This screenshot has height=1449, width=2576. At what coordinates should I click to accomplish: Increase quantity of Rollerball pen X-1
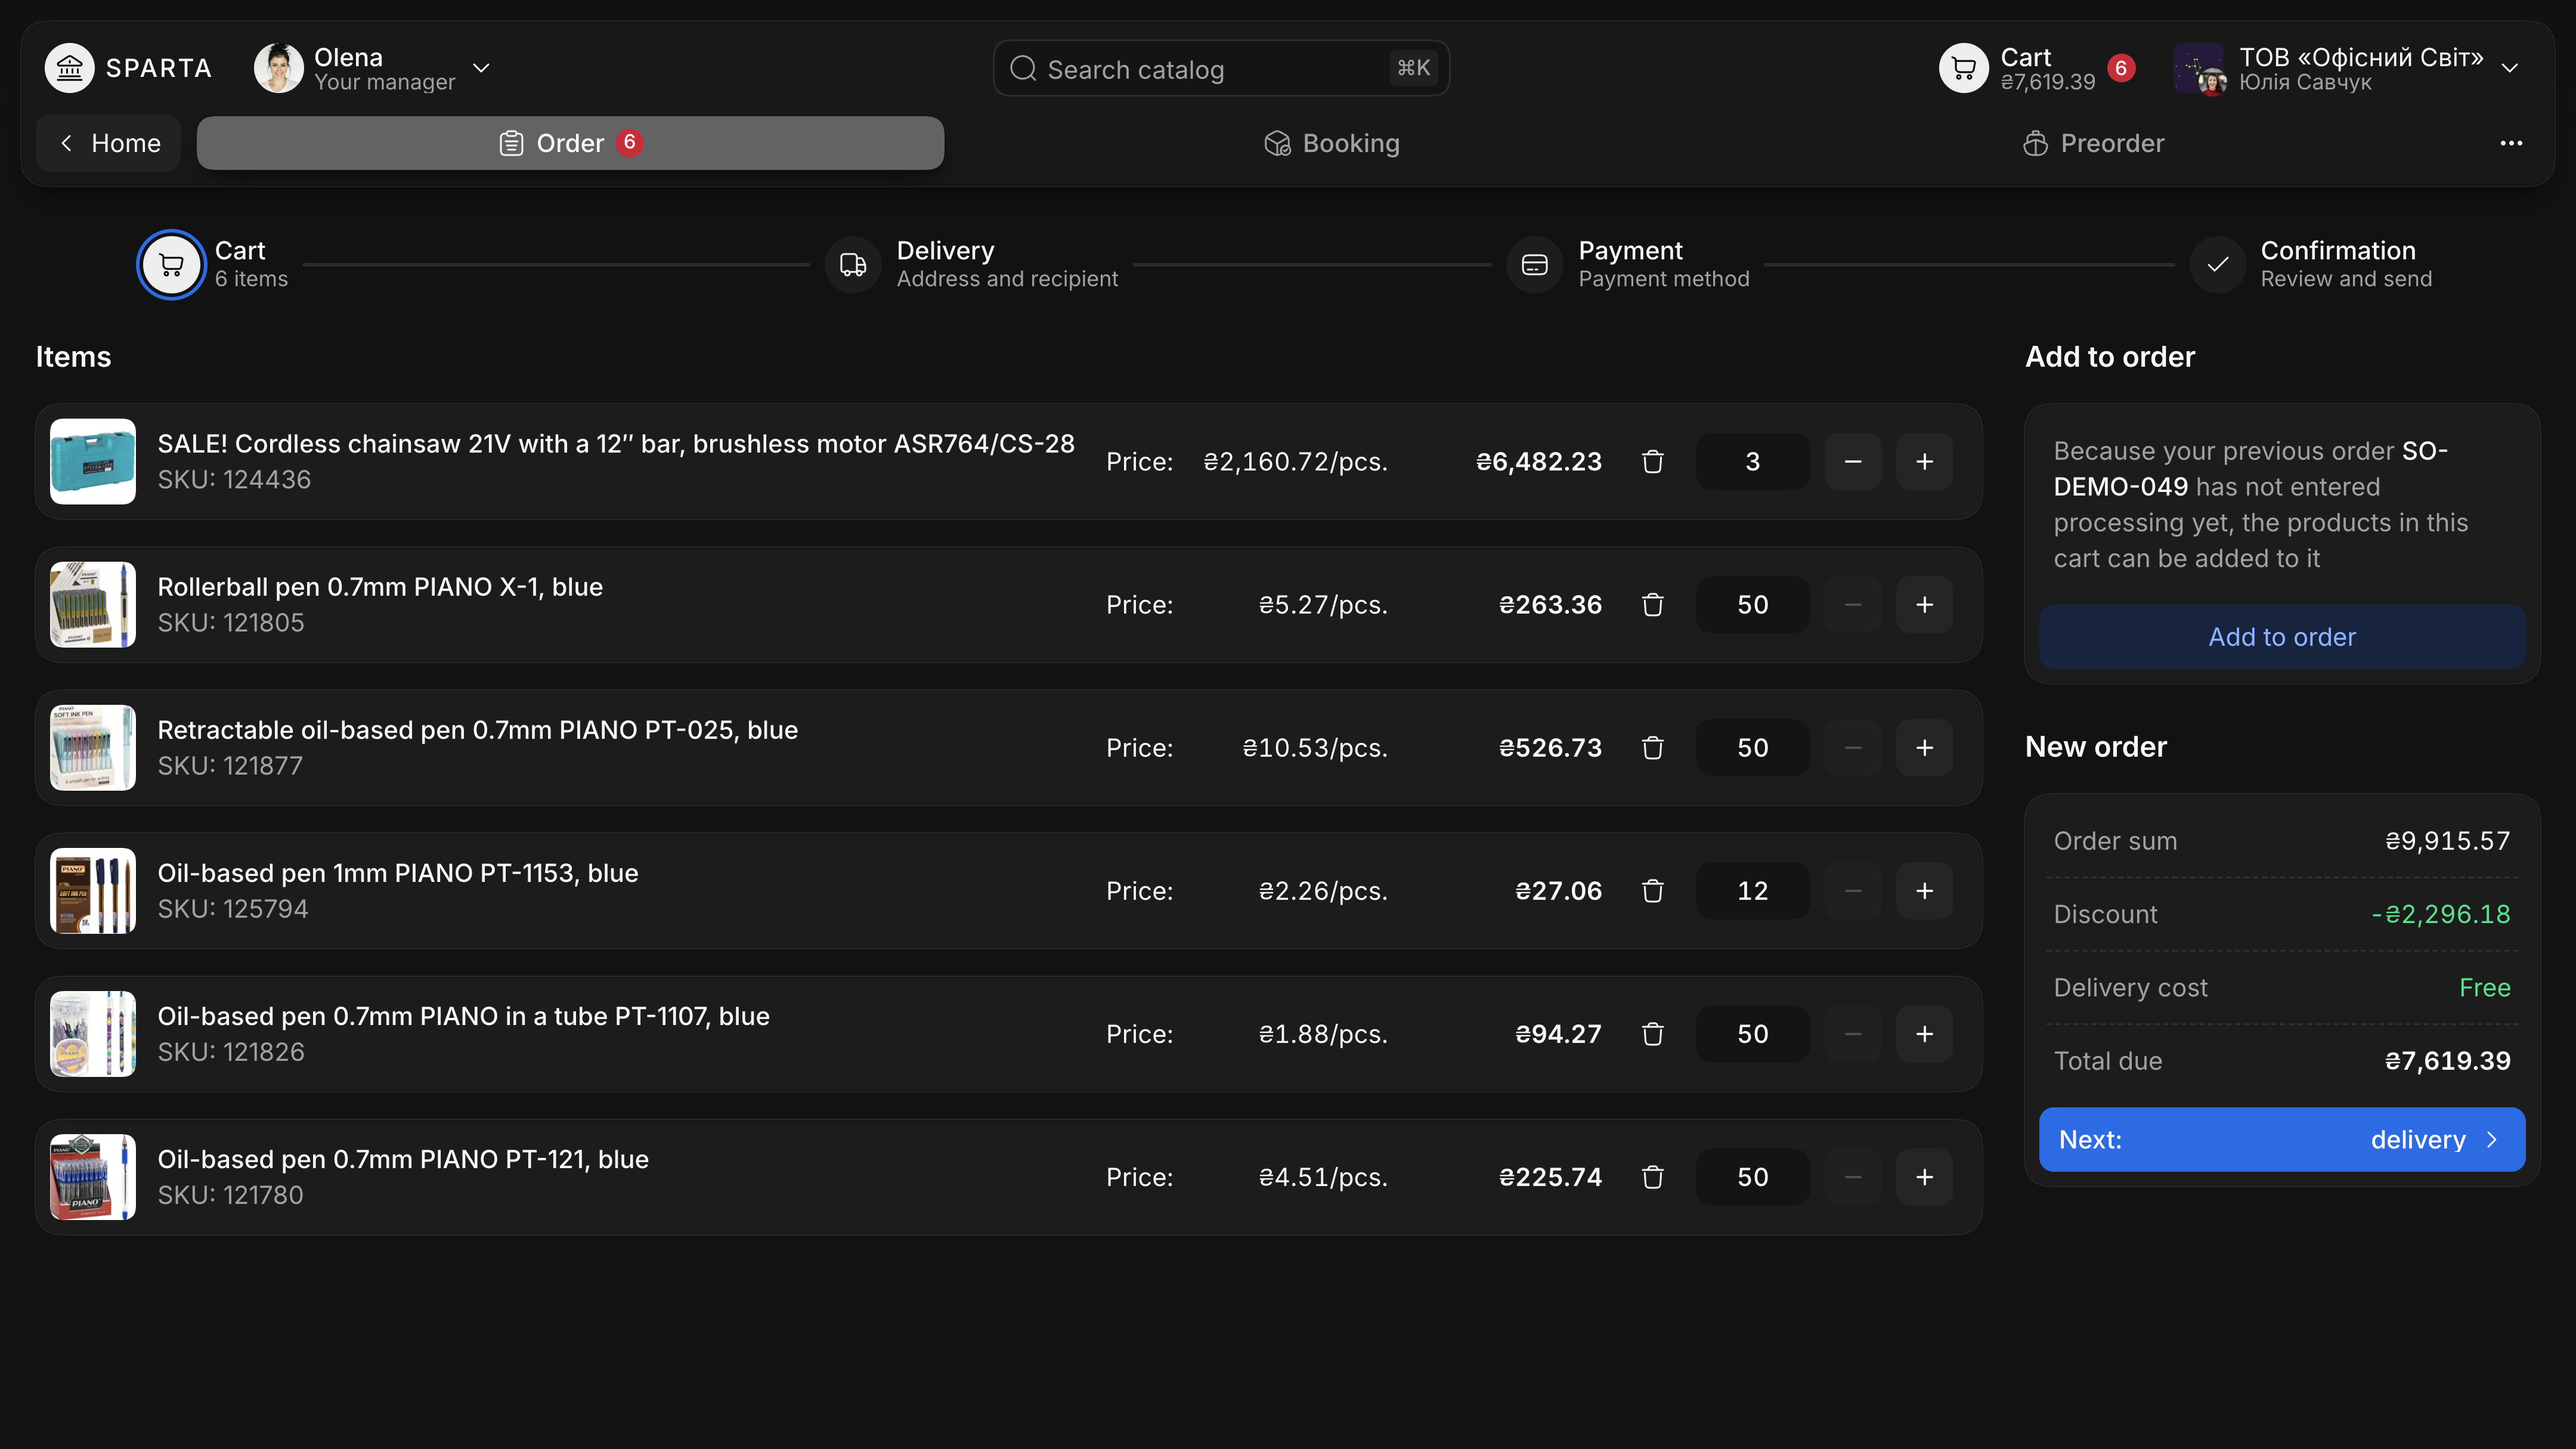1924,605
